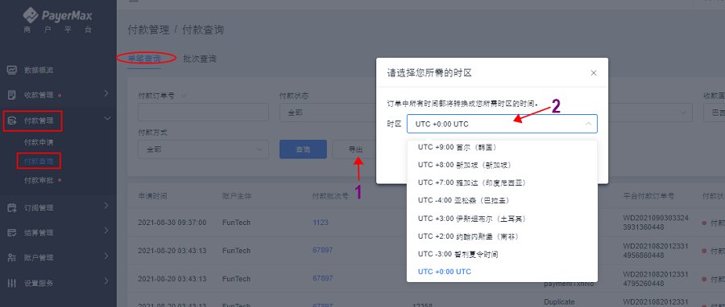
Task: Click order number WD20210820123314795260448
Action: coord(656,279)
